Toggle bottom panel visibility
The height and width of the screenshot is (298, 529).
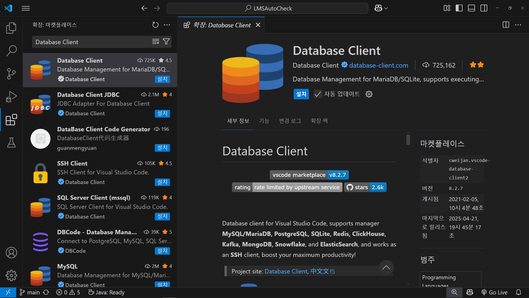coord(471,8)
